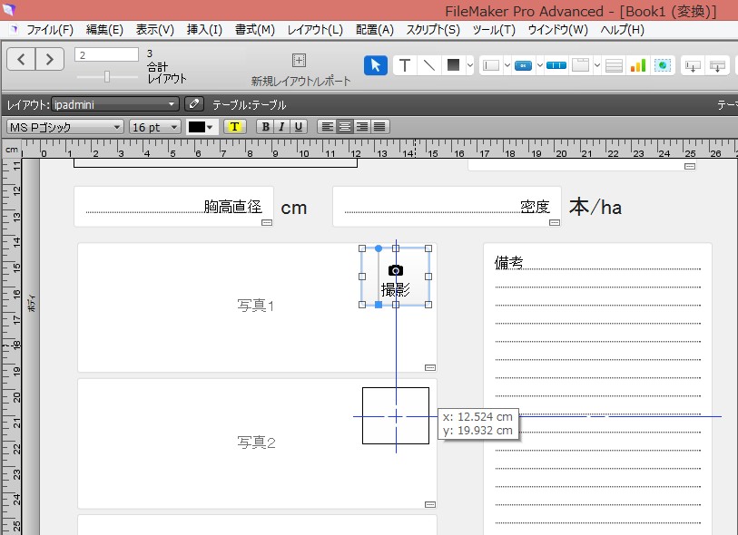Open the 書式(M) menu
Screen dimensions: 738x535
tap(255, 30)
